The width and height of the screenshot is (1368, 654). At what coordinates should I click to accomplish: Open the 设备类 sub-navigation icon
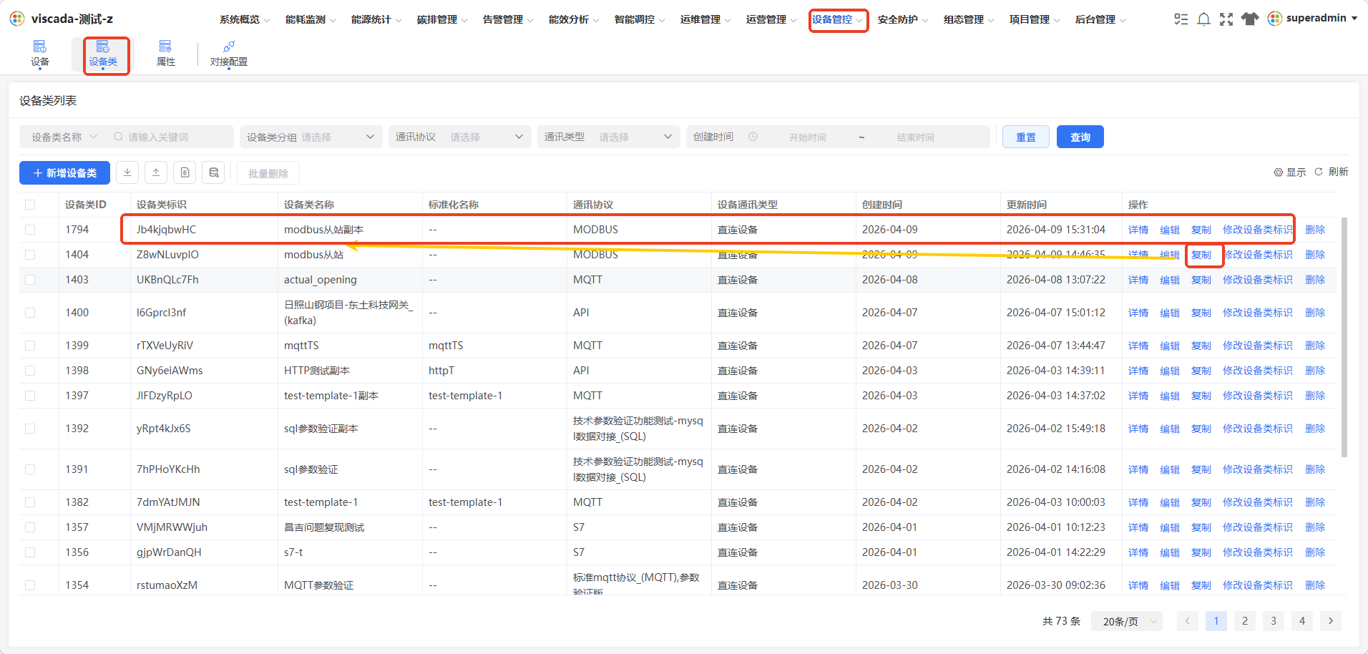coord(103,47)
